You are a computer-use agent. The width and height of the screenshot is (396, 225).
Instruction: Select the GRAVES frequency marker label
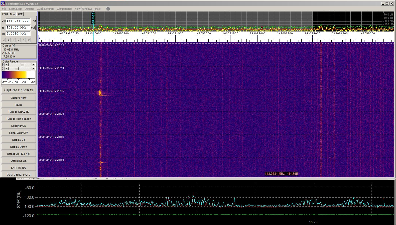[93, 18]
